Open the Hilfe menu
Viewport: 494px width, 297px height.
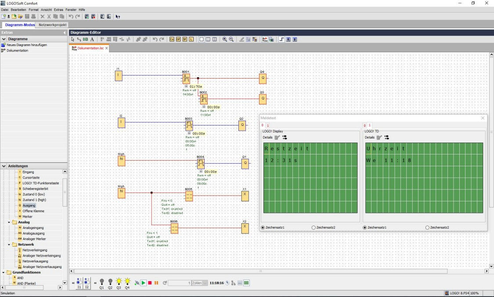(x=82, y=10)
